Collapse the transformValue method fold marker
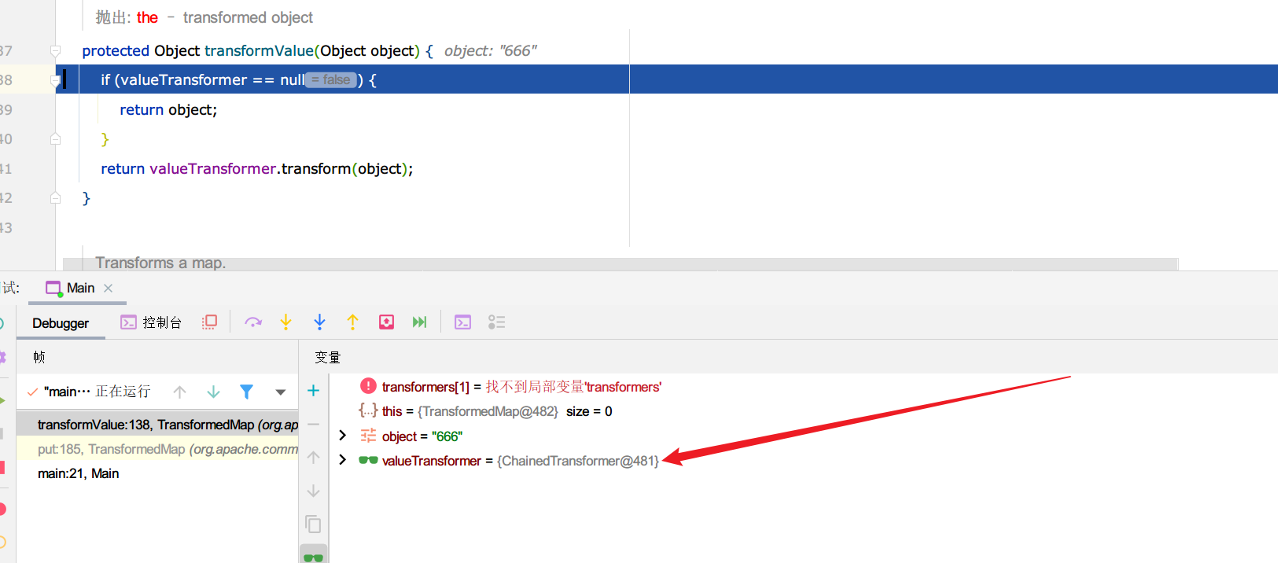The image size is (1278, 563). point(55,51)
